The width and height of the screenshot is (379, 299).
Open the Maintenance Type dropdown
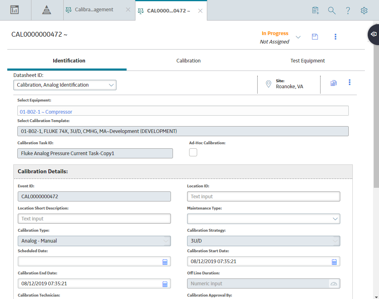coord(263,219)
